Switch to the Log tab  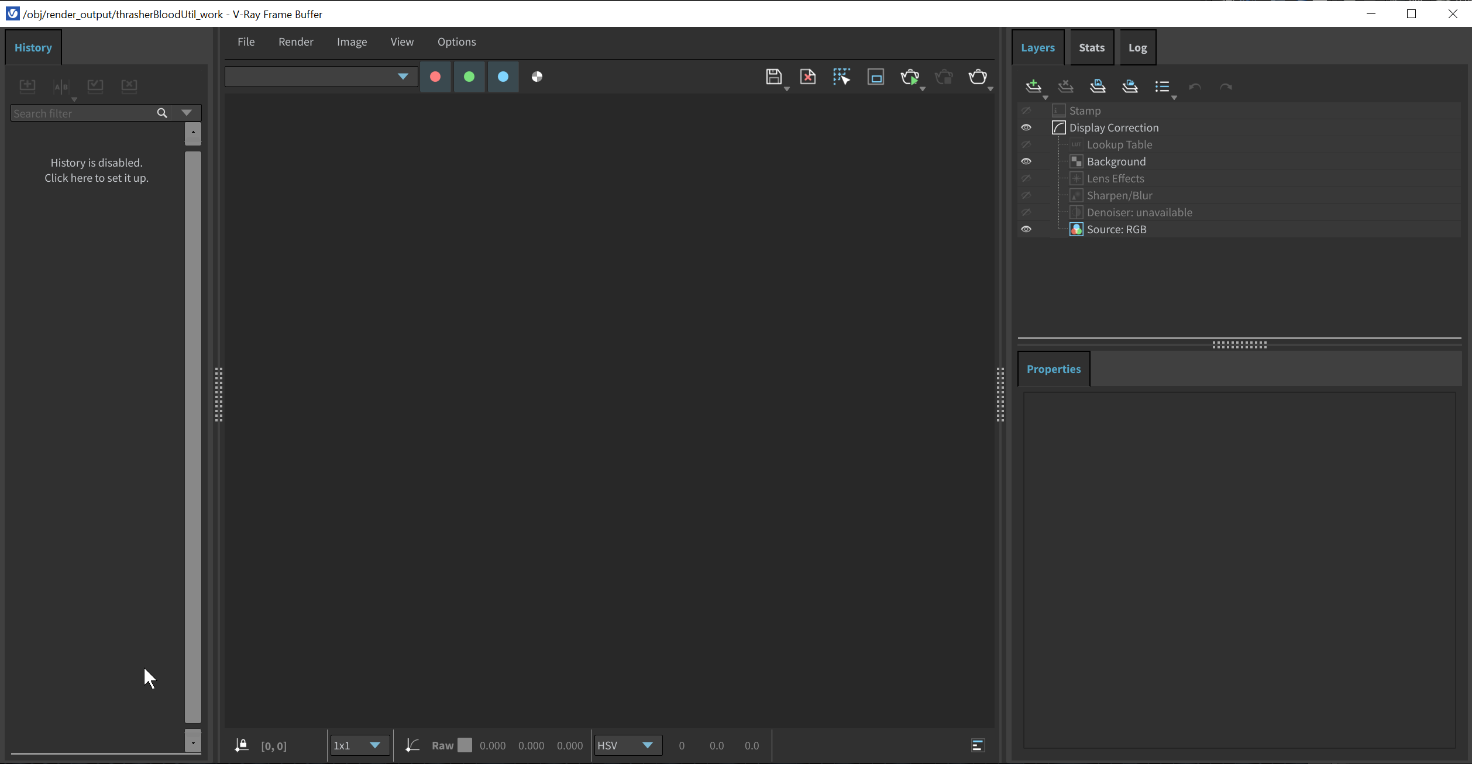(1137, 47)
